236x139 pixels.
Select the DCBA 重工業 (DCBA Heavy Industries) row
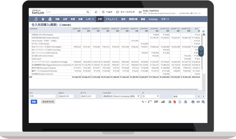click(114, 38)
